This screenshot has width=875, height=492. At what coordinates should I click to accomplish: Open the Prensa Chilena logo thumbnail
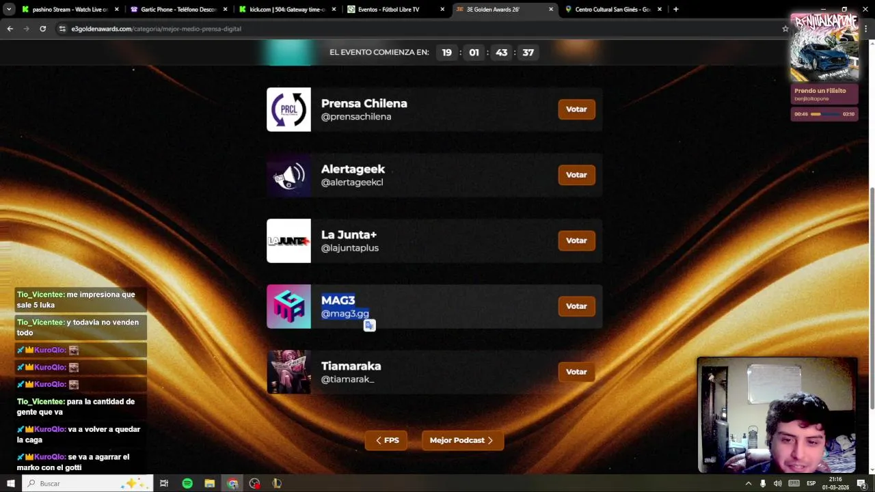pyautogui.click(x=288, y=109)
